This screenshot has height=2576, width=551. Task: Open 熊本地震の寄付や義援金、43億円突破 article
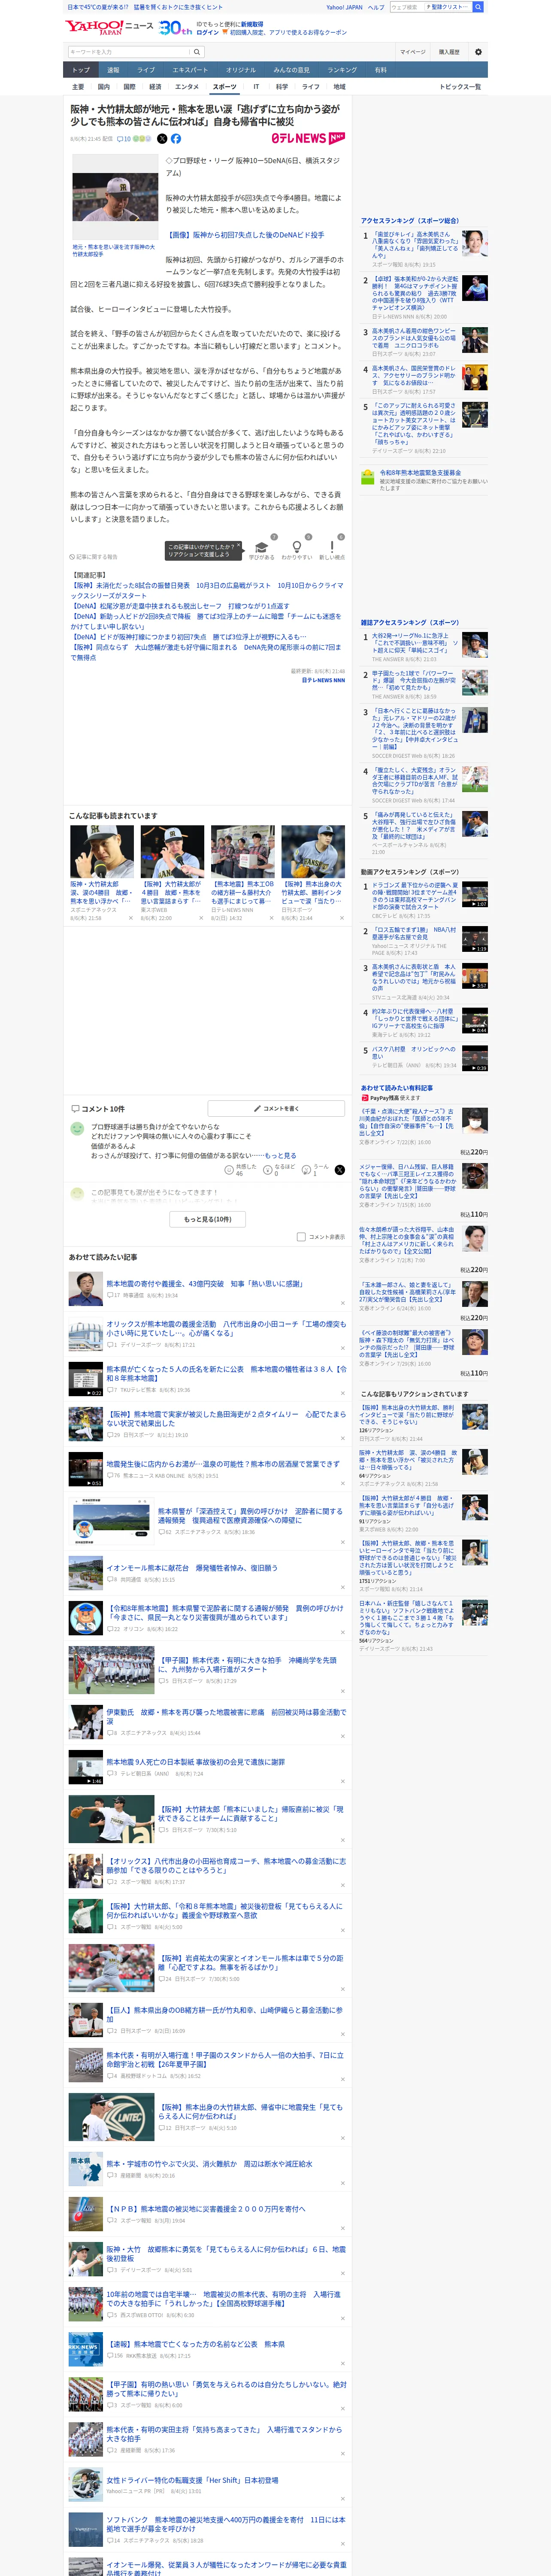tap(205, 1283)
